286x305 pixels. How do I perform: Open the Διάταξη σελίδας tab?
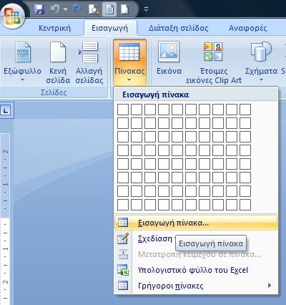click(x=178, y=28)
